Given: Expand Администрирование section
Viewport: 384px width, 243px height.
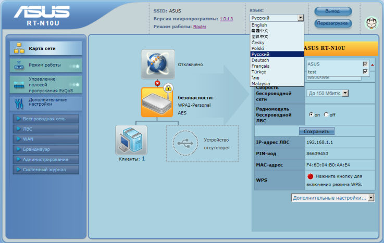Looking at the screenshot, I should (x=46, y=159).
